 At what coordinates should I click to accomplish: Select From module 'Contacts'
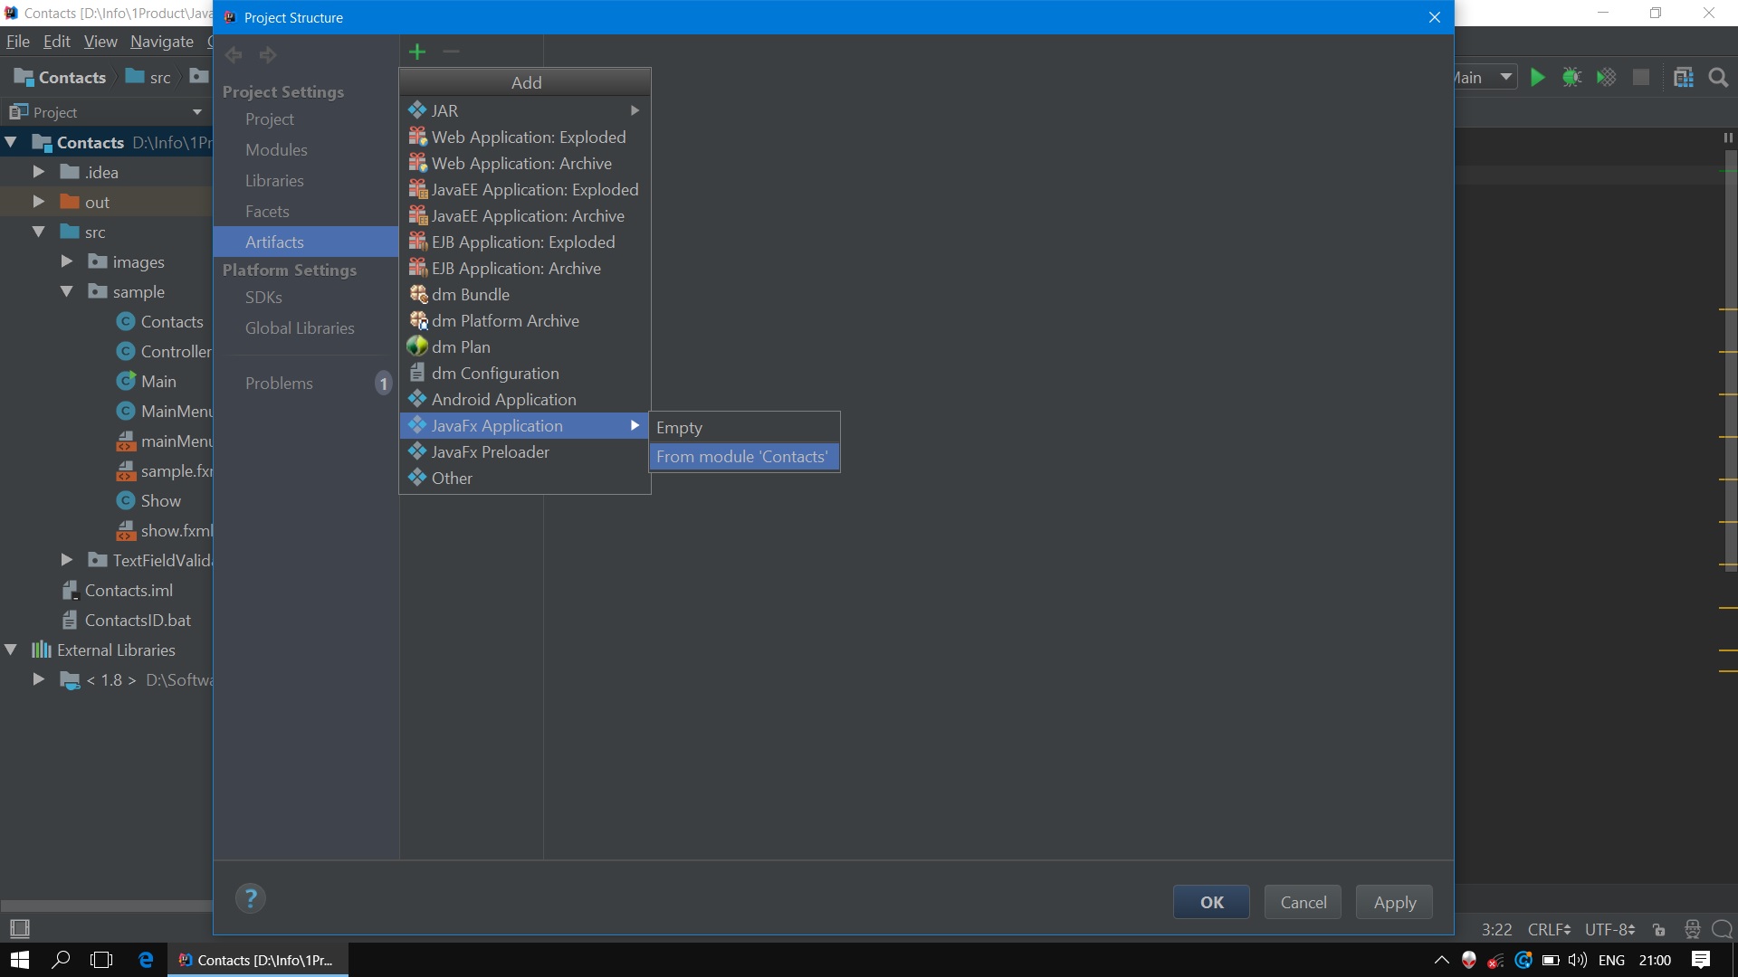pos(744,456)
